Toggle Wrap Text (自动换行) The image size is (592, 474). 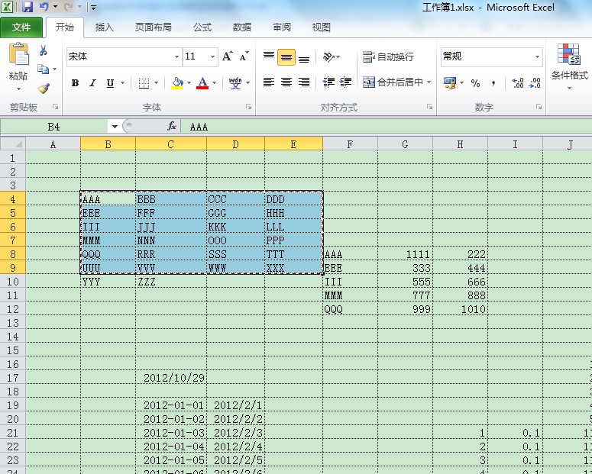388,56
